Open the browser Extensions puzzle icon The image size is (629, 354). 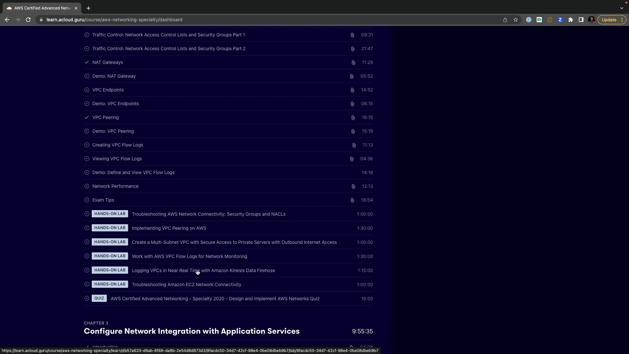570,20
